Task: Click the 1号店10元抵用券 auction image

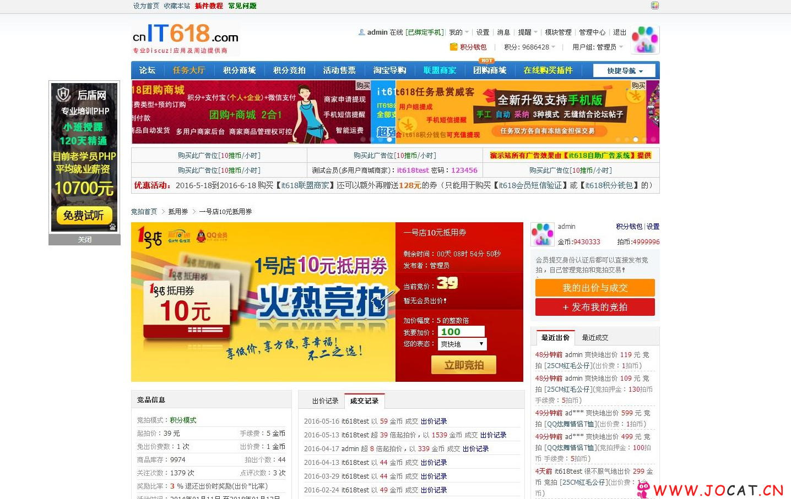Action: click(263, 302)
